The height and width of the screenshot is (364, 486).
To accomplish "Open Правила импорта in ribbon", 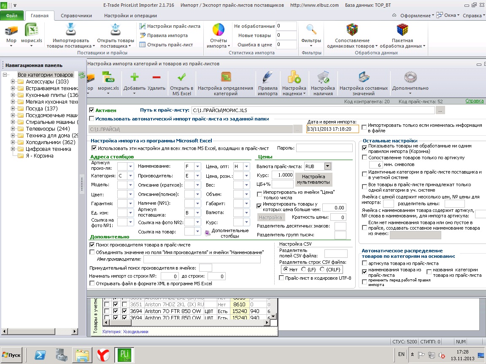I will click(x=164, y=35).
